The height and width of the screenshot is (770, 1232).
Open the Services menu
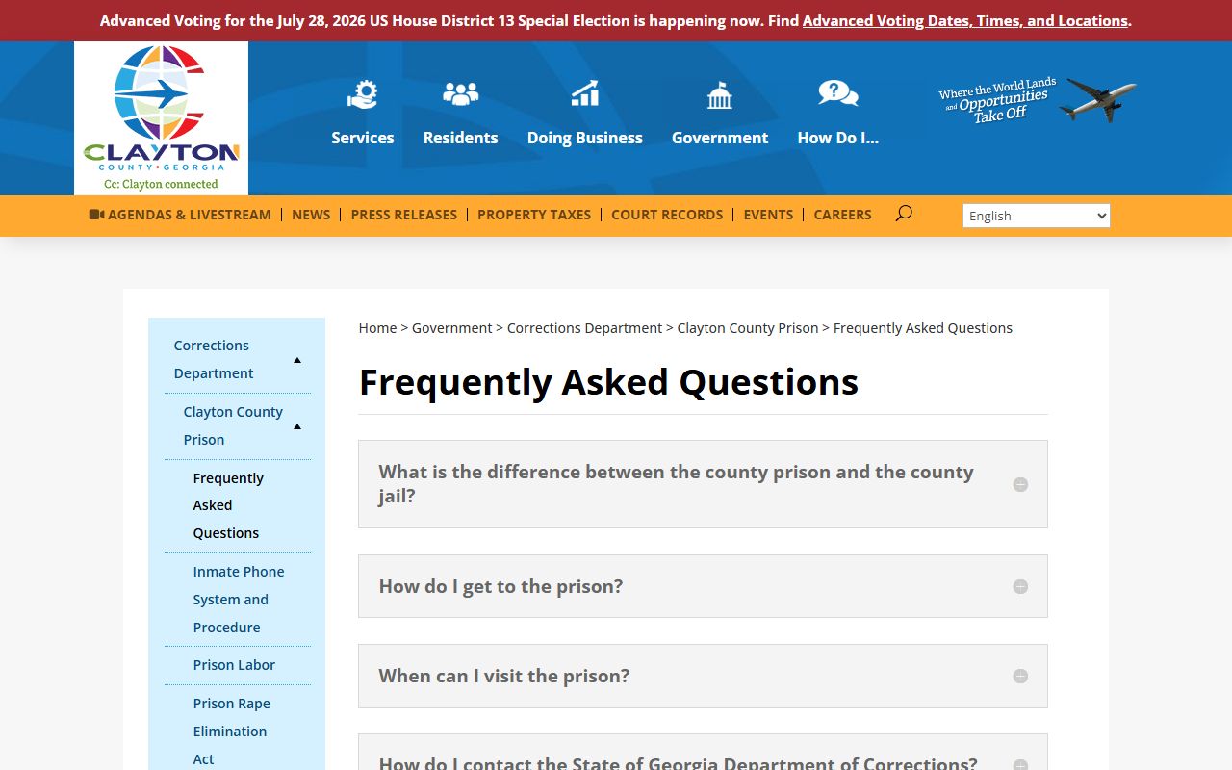tap(363, 138)
